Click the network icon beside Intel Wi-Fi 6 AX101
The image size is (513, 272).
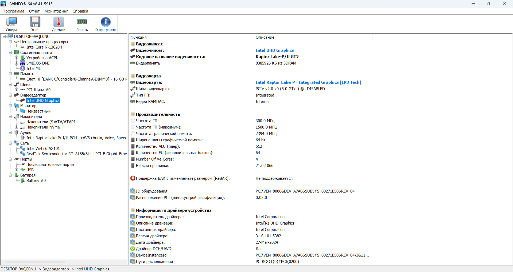pyautogui.click(x=22, y=148)
